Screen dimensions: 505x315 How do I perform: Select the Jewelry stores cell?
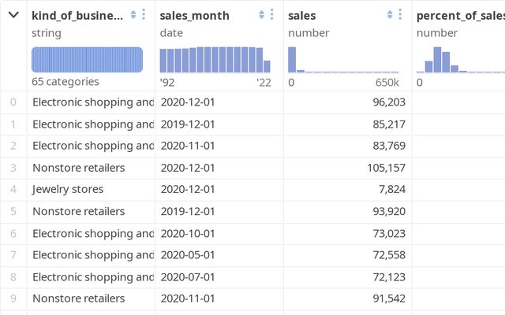68,189
